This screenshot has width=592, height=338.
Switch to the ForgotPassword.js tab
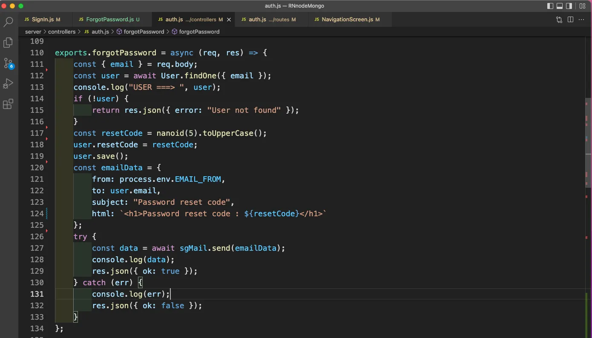coord(113,20)
